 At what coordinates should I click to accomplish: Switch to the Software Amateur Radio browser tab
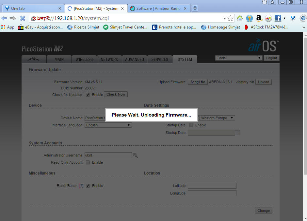pos(159,9)
